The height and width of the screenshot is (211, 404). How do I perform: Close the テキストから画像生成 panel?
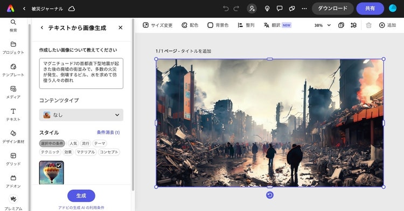(120, 27)
